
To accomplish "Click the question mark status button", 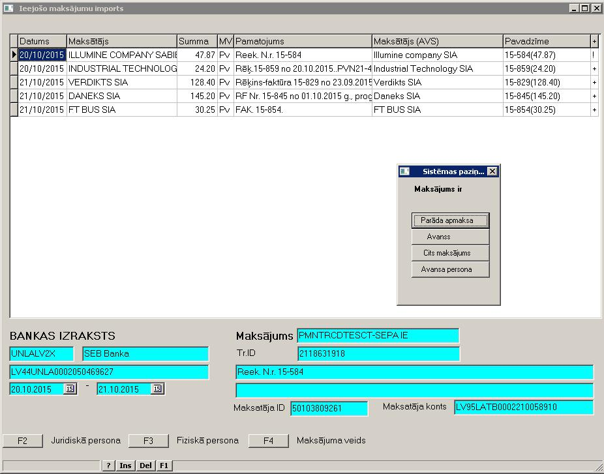I will point(109,466).
